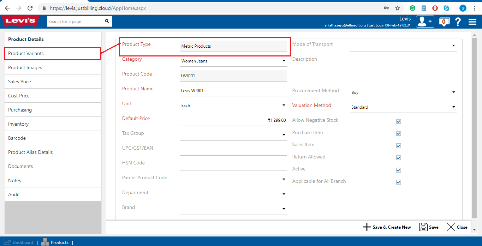Open the Procurement Method dropdown

[x=403, y=92]
